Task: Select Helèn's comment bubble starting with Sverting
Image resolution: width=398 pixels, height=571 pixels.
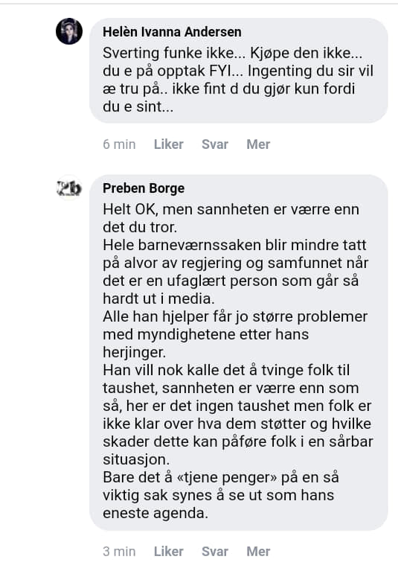Action: point(239,70)
